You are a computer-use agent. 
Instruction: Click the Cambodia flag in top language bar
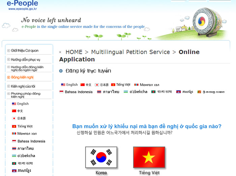coord(178,92)
